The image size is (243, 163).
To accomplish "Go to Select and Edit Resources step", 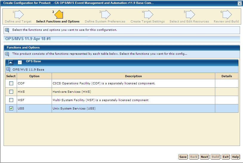I will (x=189, y=22).
